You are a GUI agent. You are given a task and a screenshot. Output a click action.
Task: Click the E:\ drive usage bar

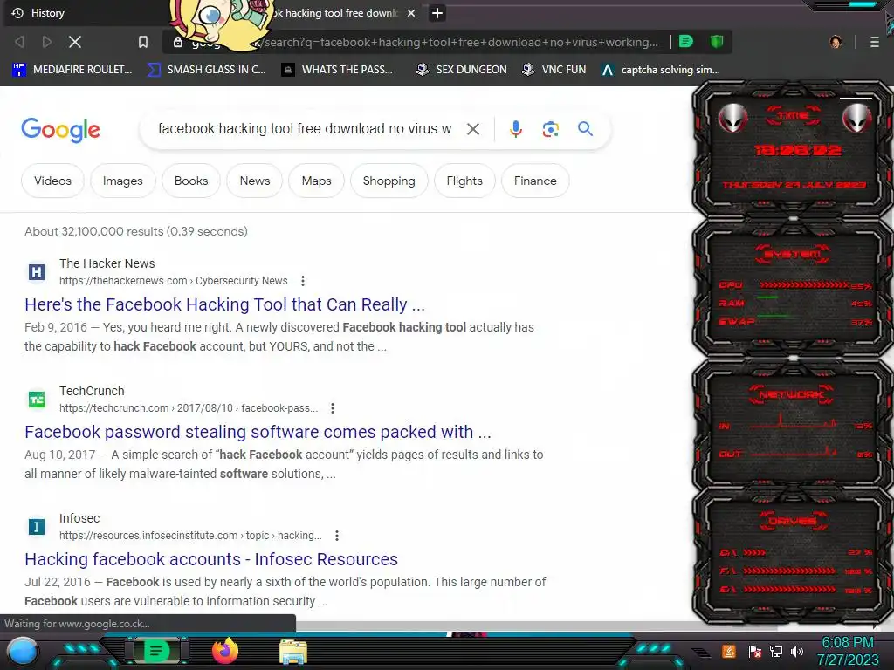pos(789,590)
